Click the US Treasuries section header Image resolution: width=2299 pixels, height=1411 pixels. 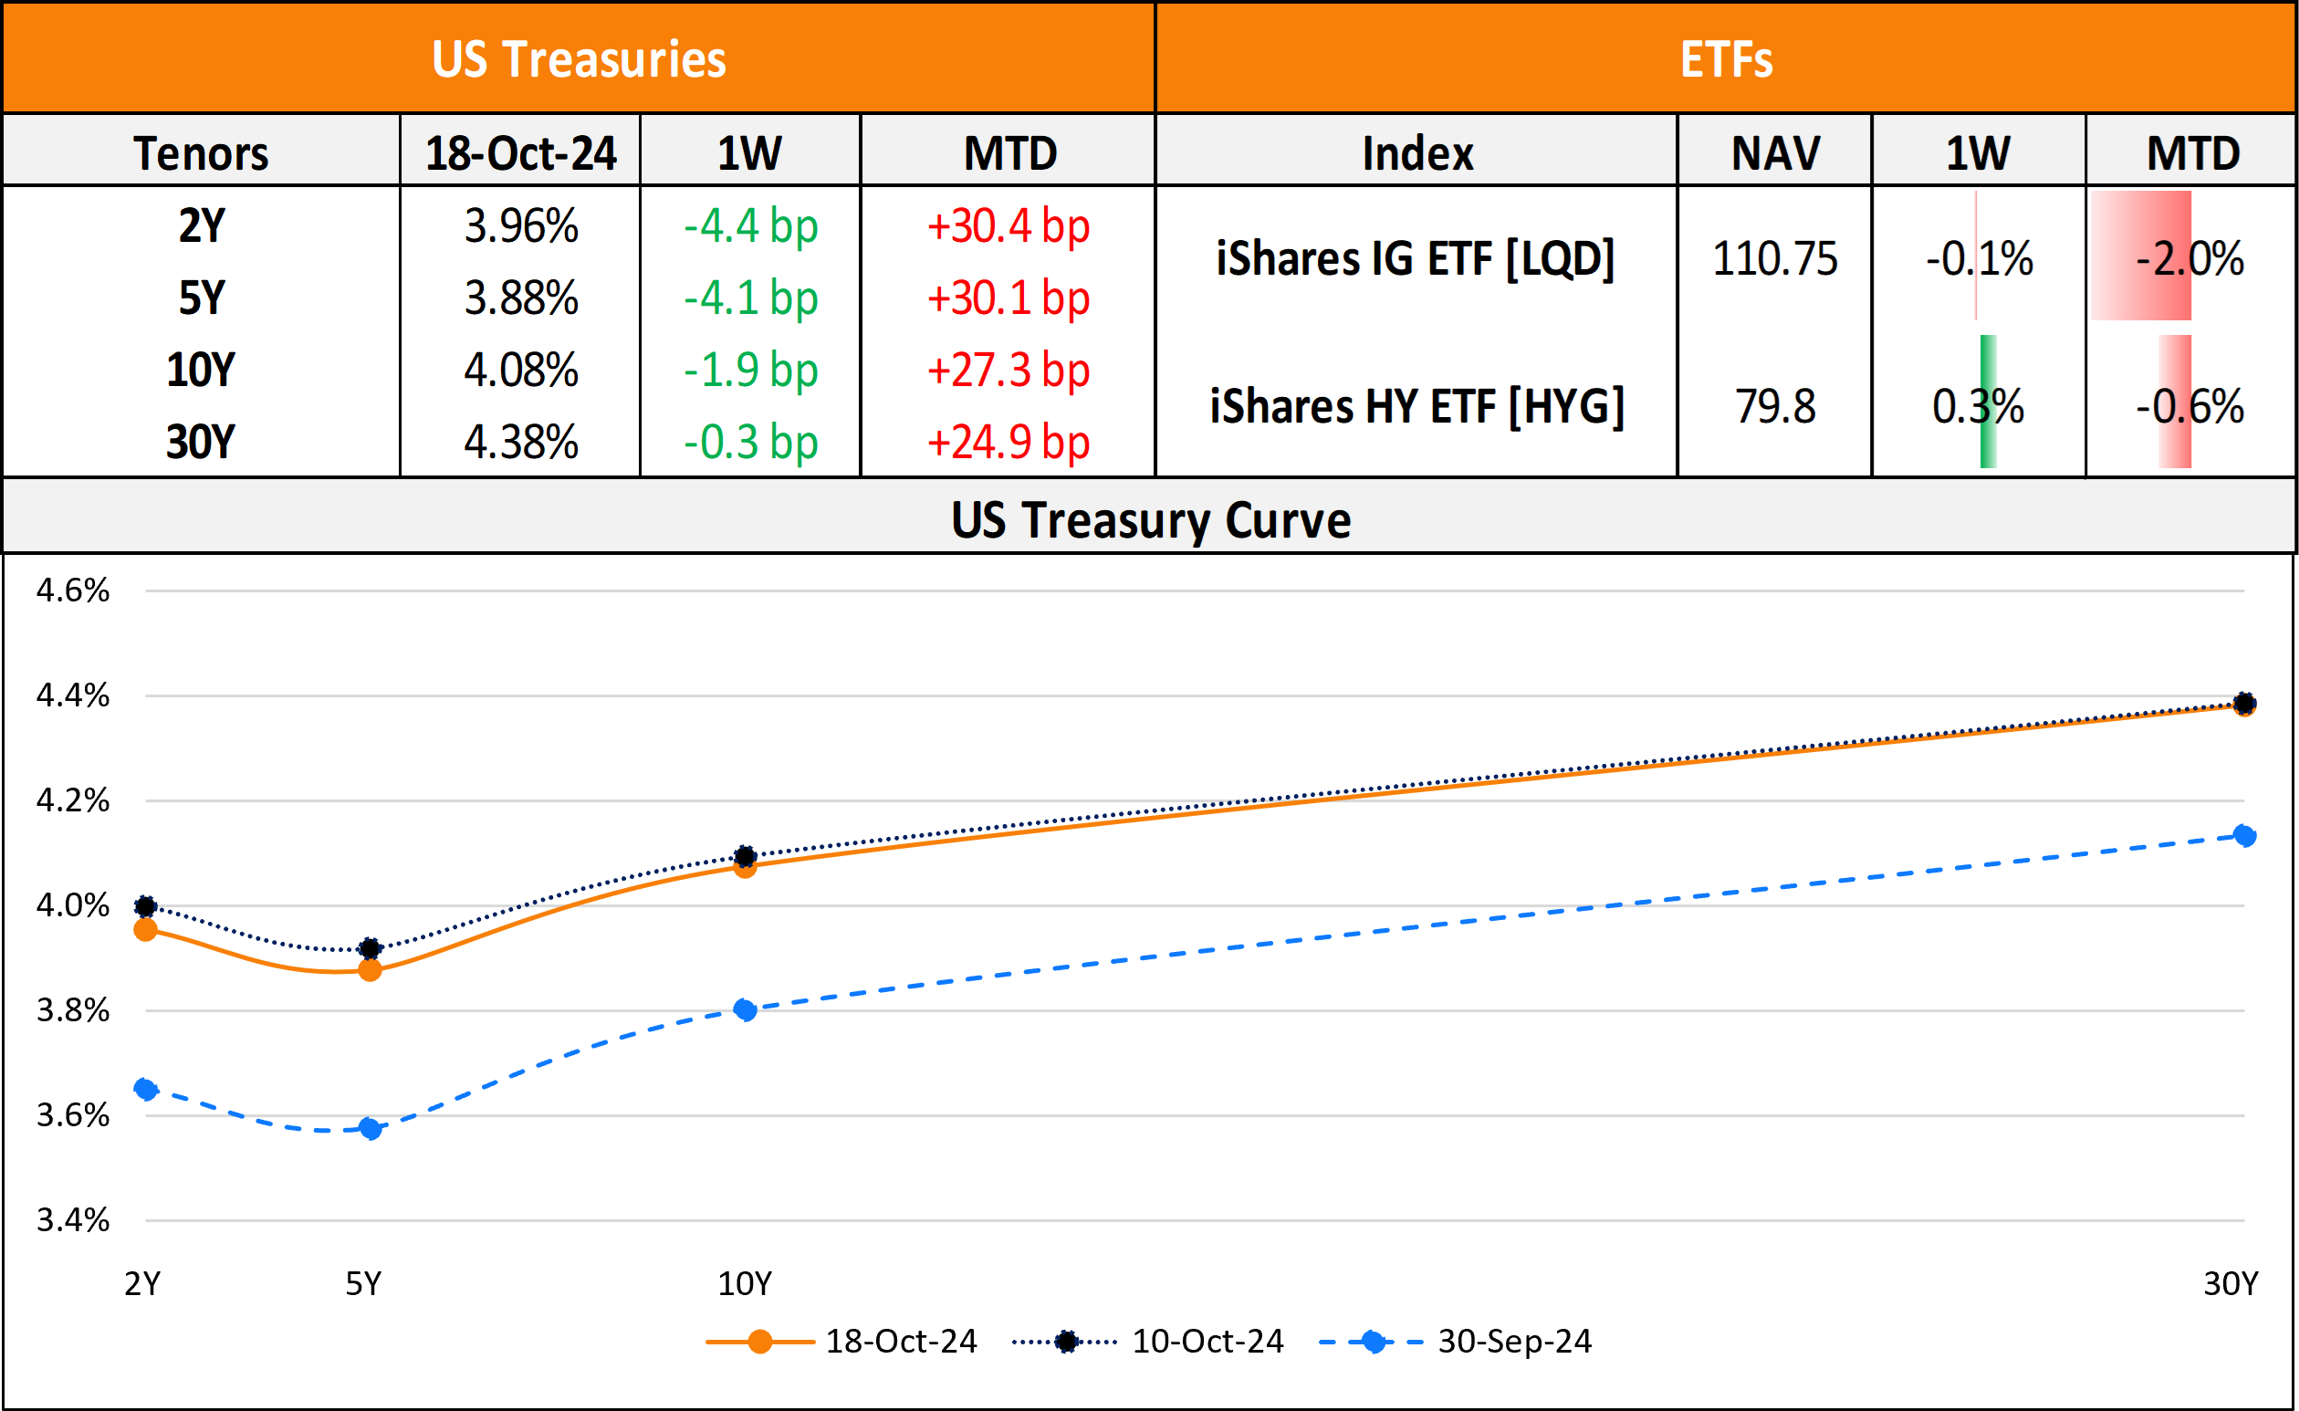(x=579, y=58)
